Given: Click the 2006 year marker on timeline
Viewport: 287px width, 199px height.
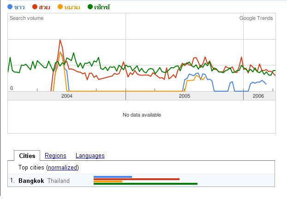Looking at the screenshot, I should (x=258, y=96).
